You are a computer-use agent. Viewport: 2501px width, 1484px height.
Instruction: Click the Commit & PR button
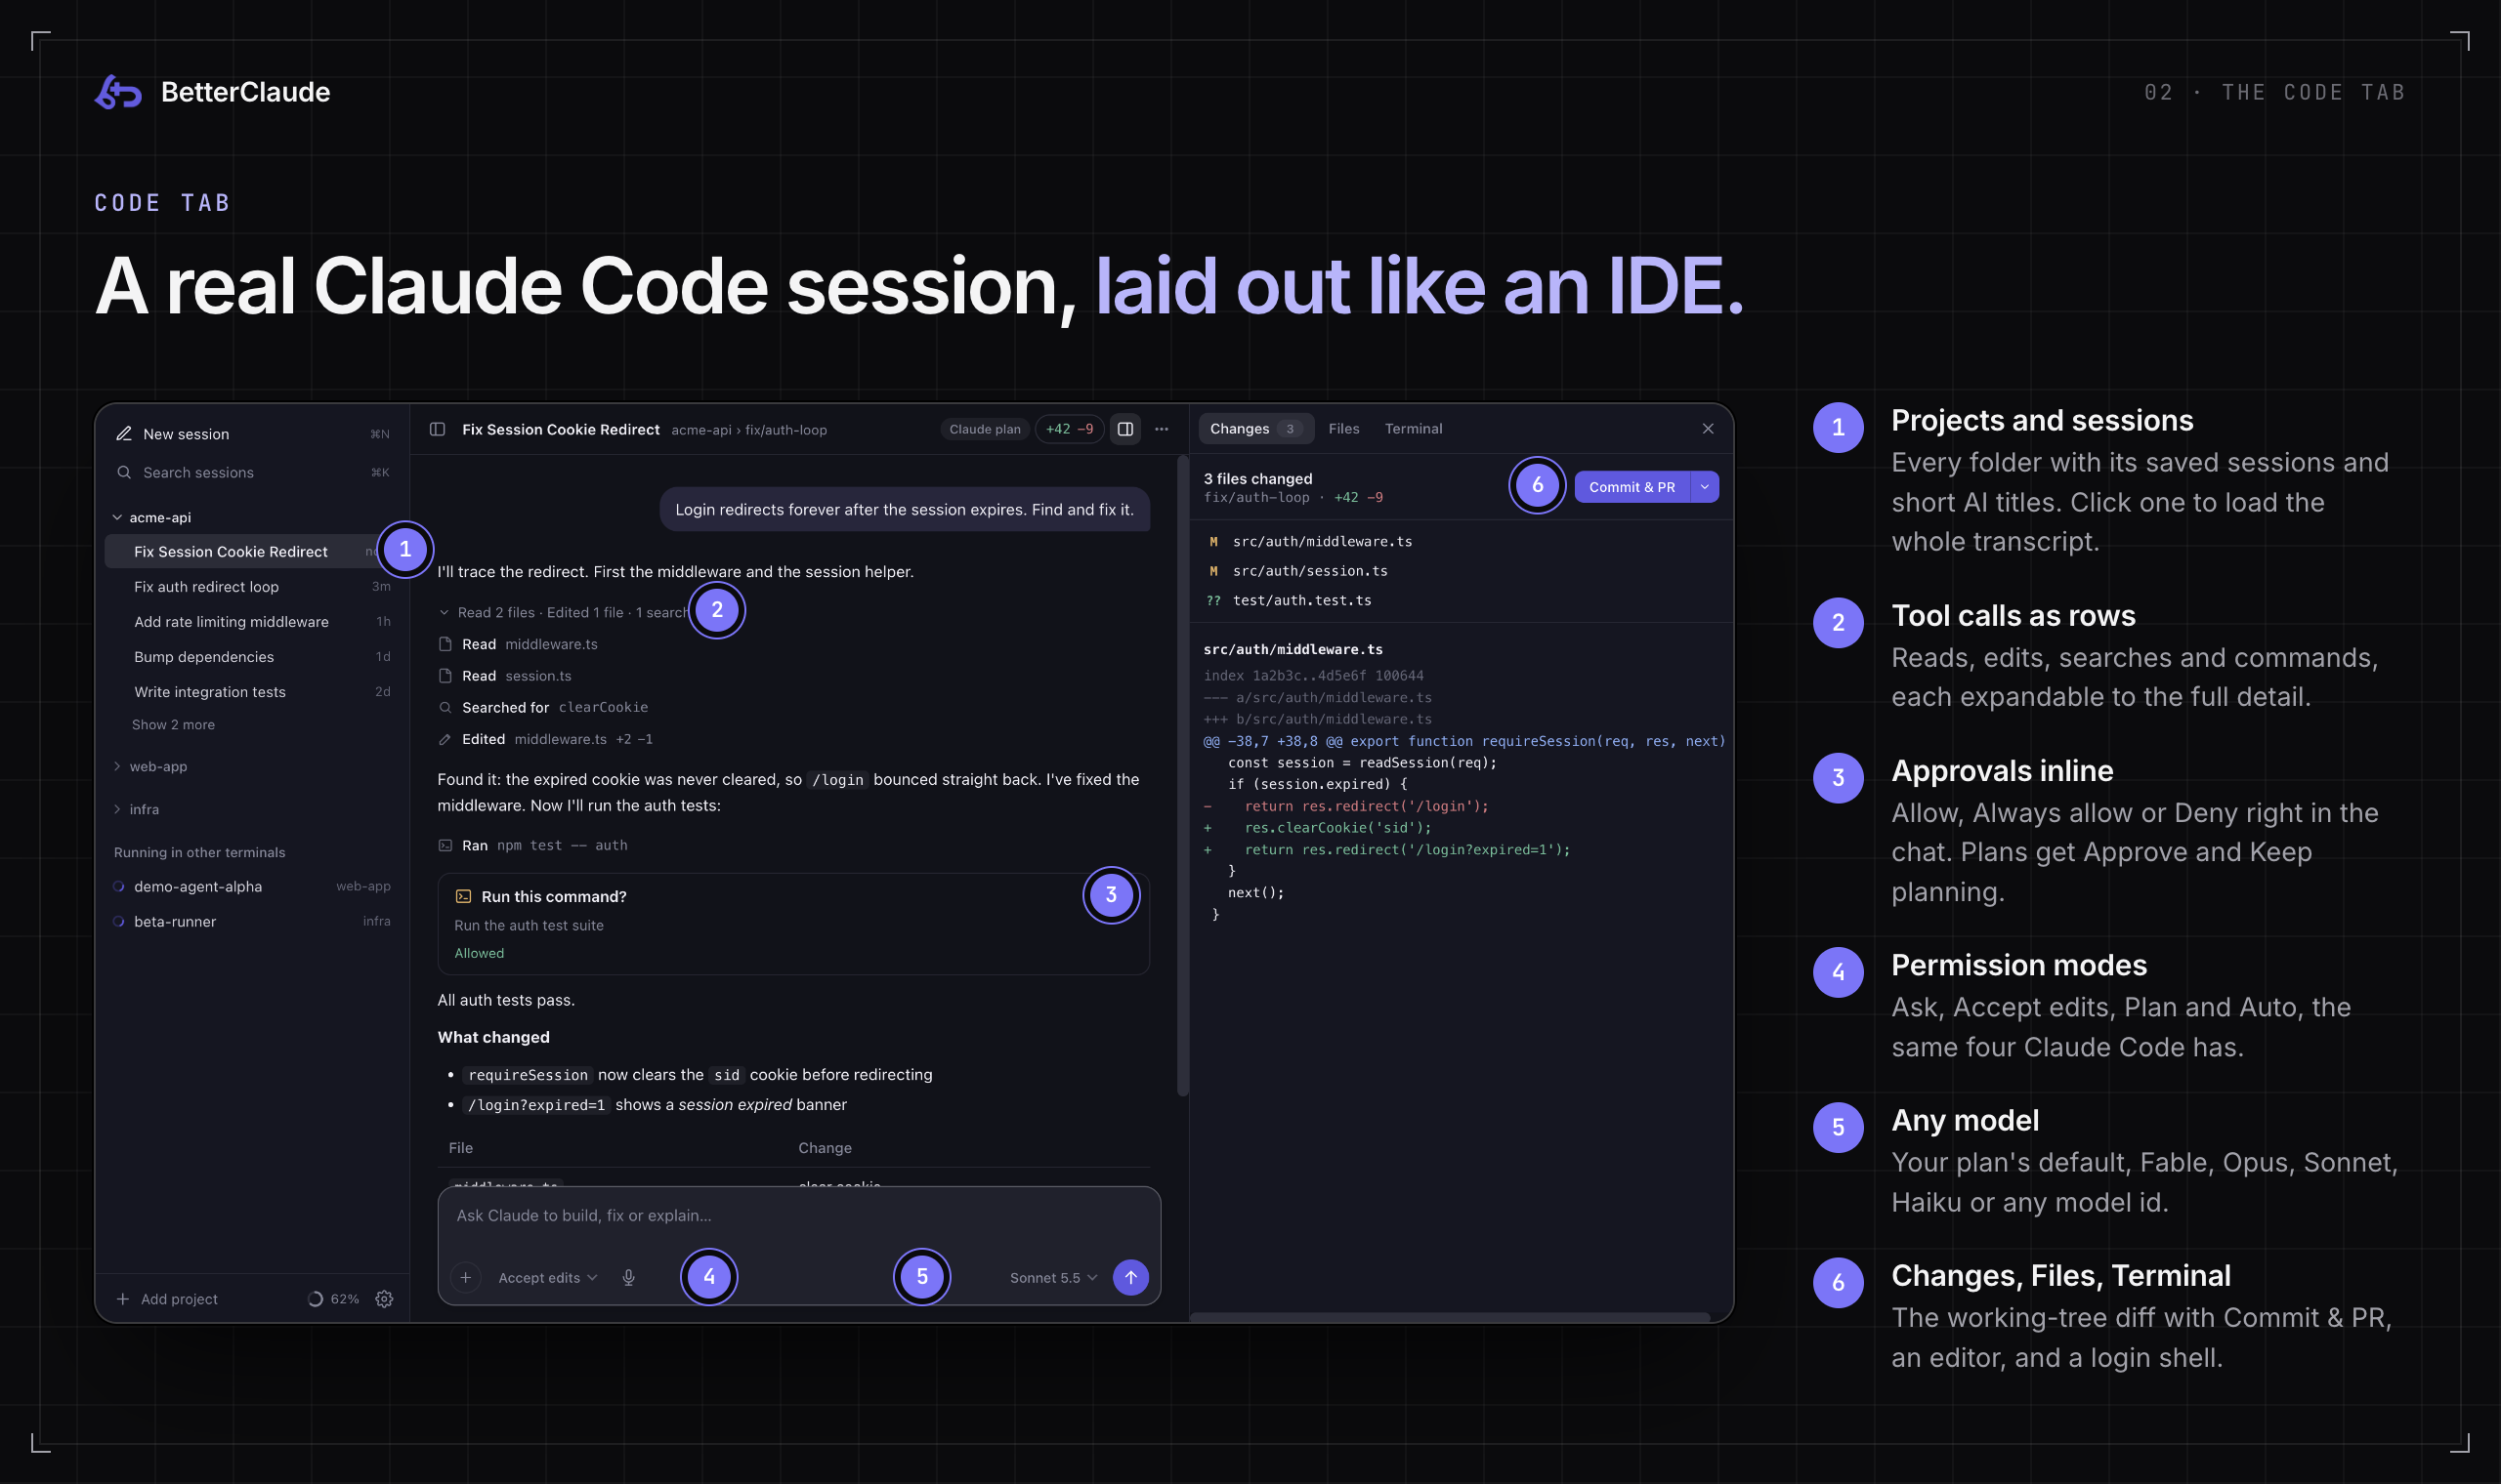[1632, 487]
